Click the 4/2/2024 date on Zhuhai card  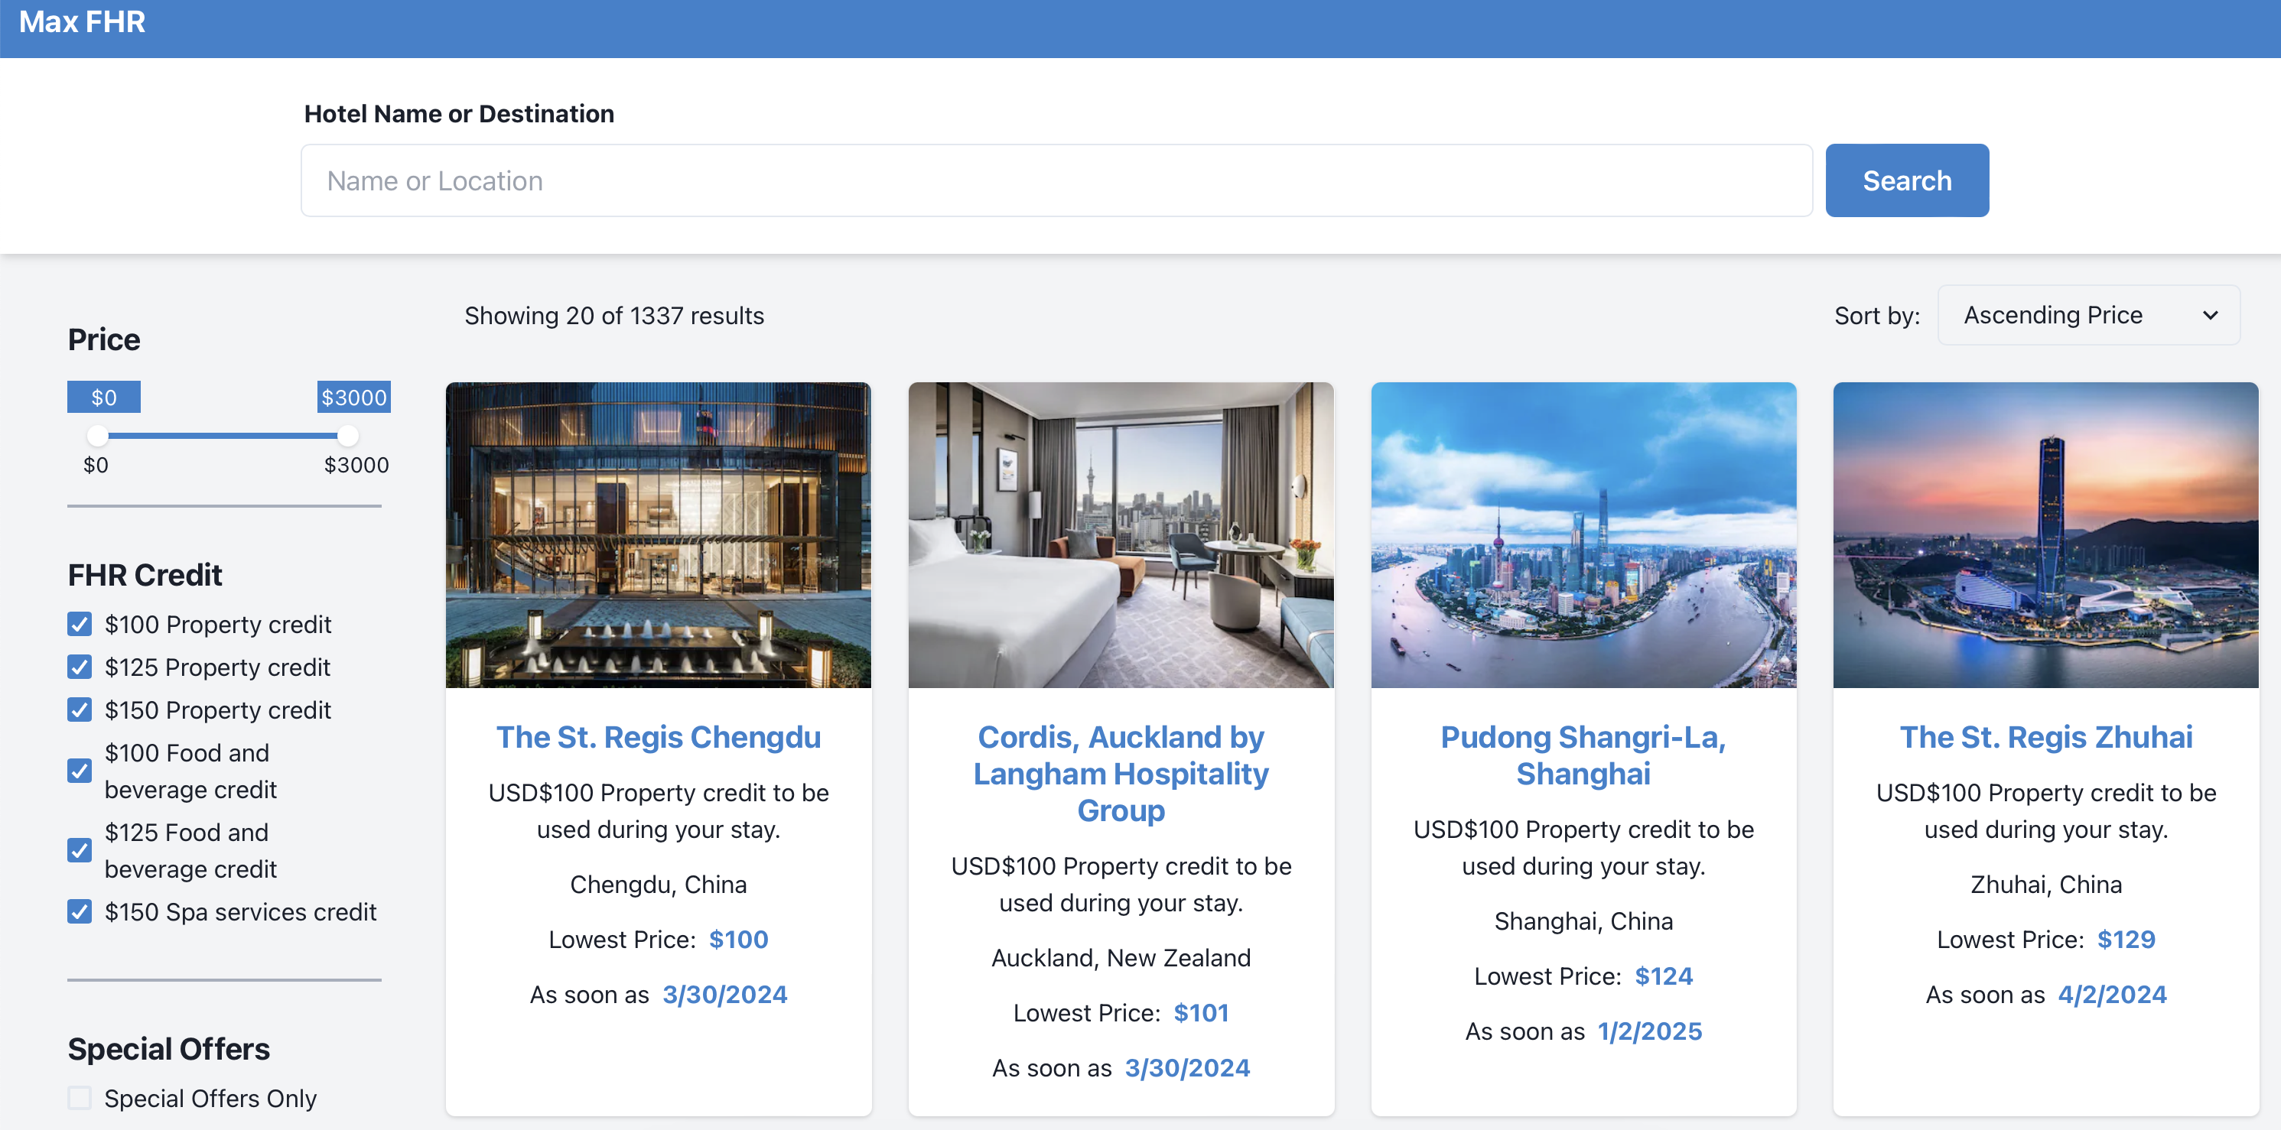click(x=2112, y=995)
